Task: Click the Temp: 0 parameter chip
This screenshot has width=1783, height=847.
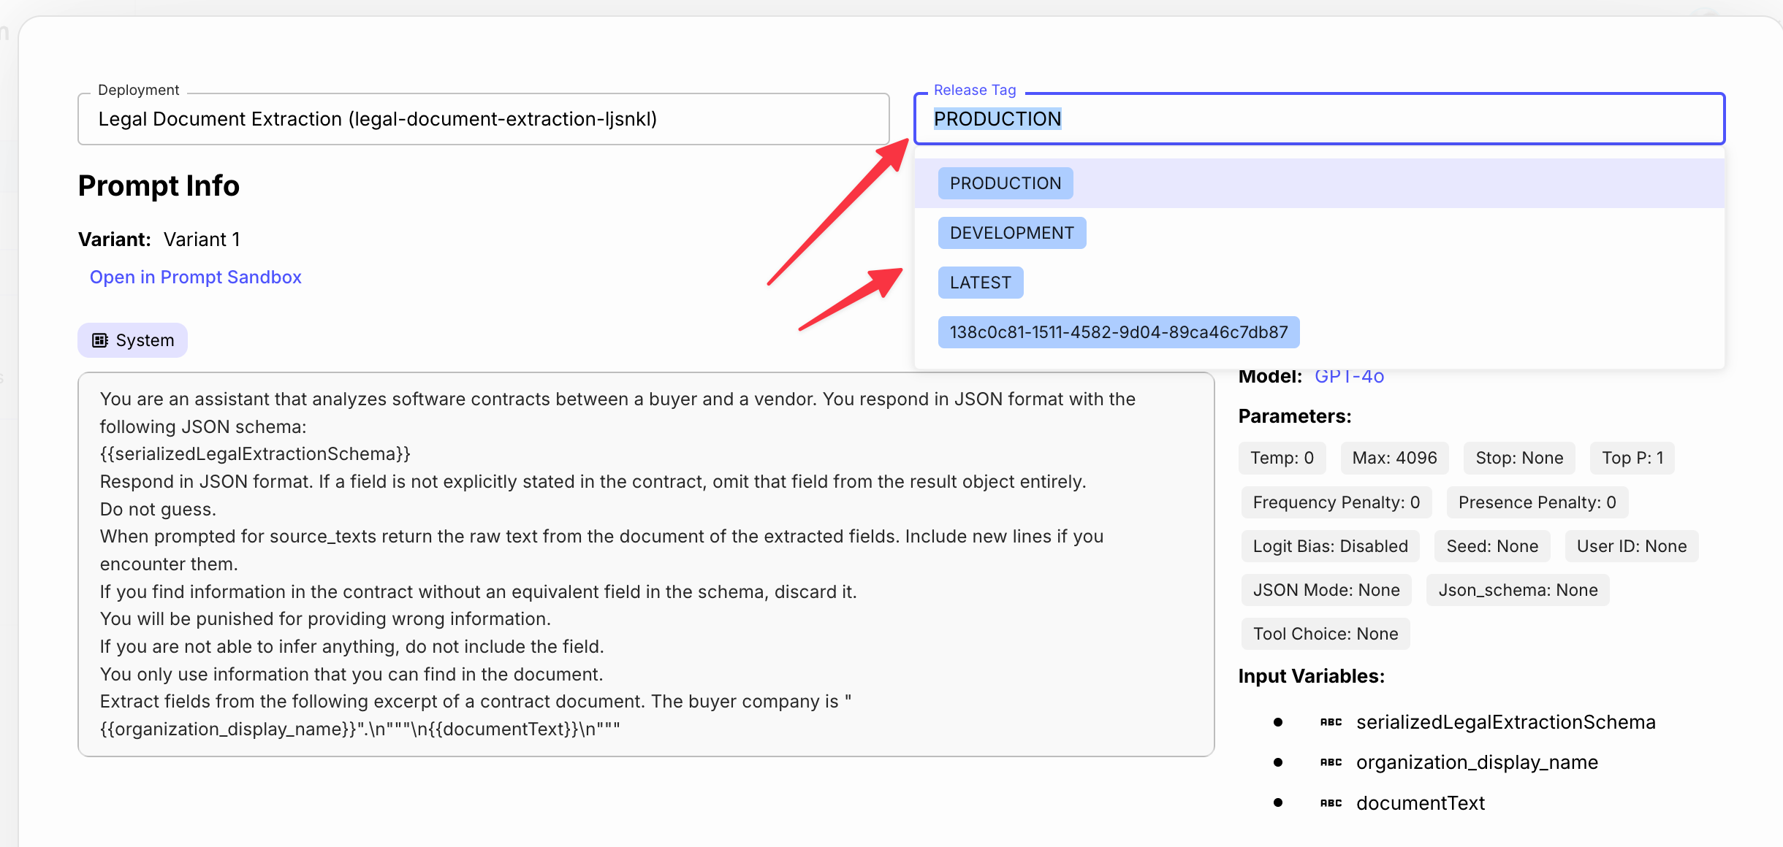Action: click(1282, 458)
